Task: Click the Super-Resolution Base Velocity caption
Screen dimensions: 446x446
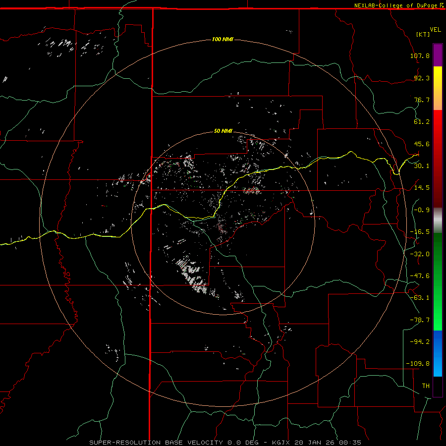Action: pyautogui.click(x=225, y=443)
